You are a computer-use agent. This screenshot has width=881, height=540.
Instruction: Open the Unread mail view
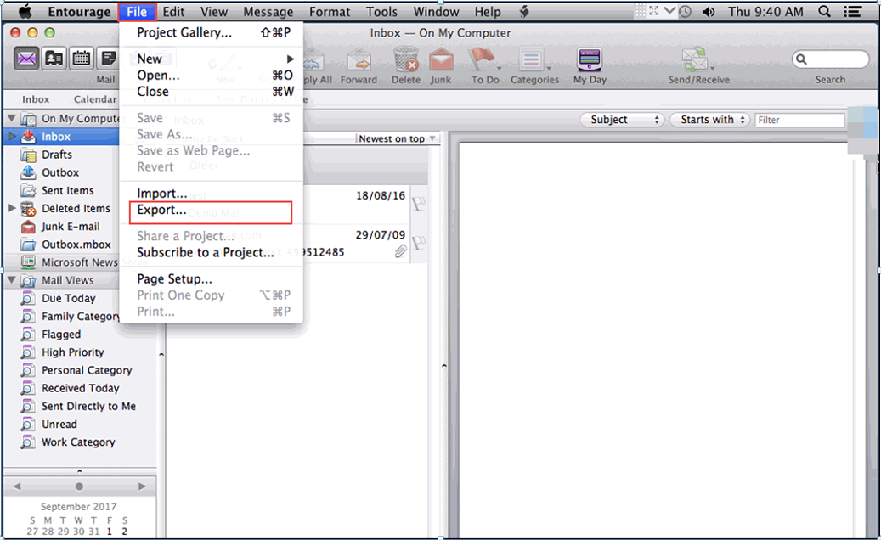(59, 424)
